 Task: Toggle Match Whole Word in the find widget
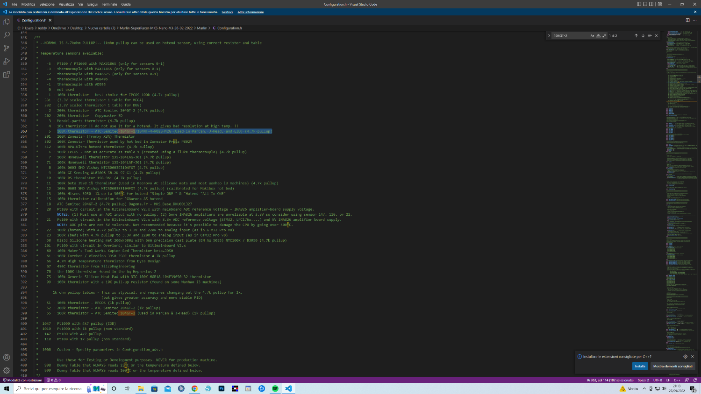598,35
